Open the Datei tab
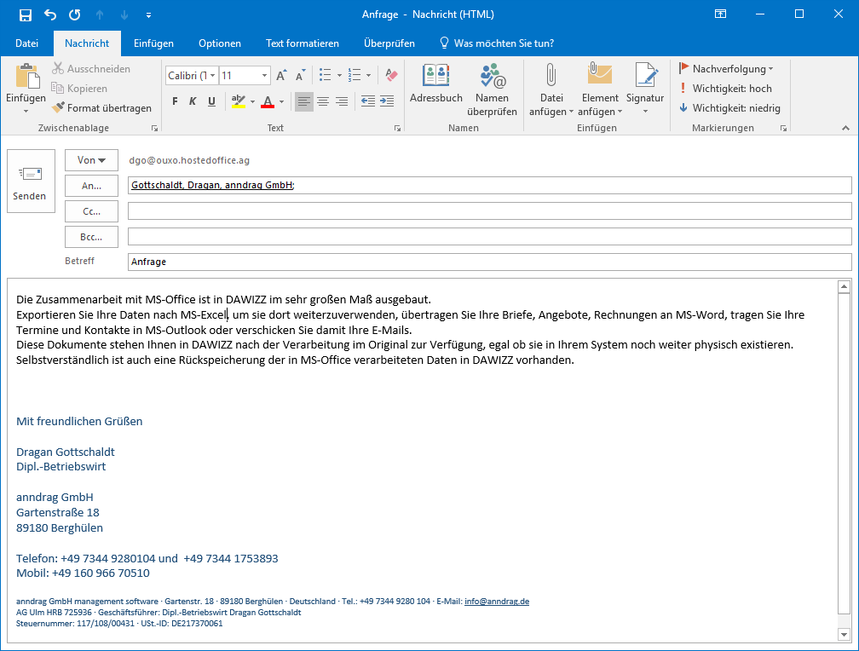Screen dimensions: 859x651 [27, 43]
